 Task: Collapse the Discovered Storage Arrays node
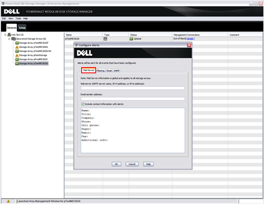(x=9, y=39)
